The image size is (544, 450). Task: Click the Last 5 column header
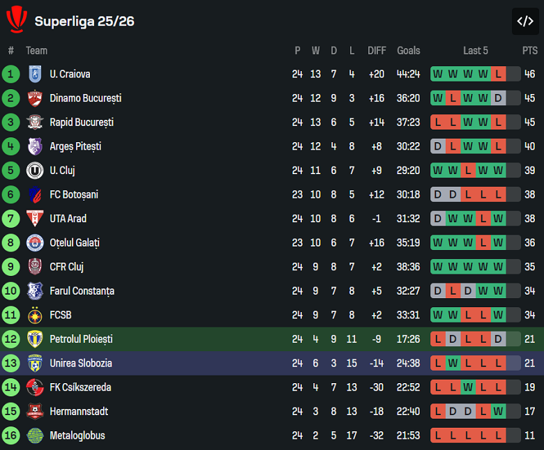tap(476, 50)
